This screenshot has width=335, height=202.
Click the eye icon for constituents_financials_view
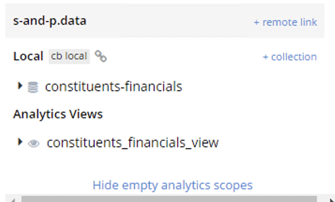pyautogui.click(x=34, y=144)
